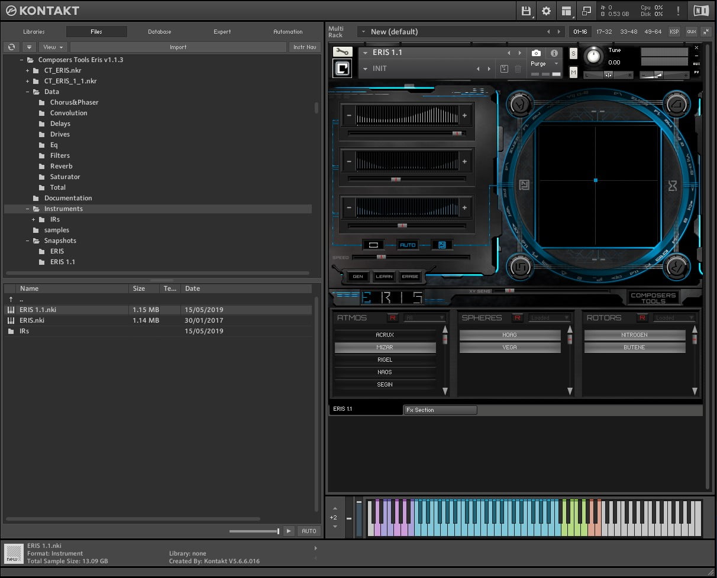717x578 pixels.
Task: Switch to the Libraries tab
Action: (x=34, y=32)
